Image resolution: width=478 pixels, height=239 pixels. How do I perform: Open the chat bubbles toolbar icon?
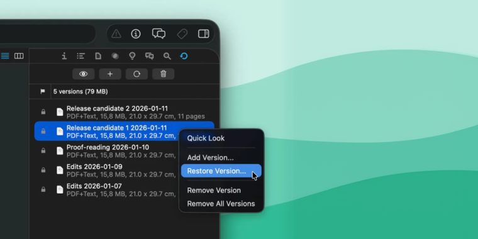[x=159, y=33]
